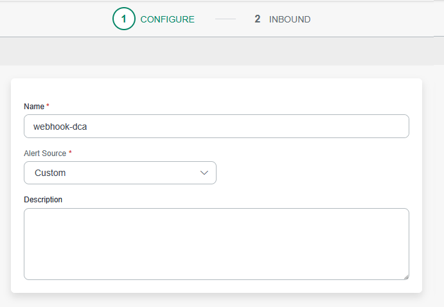Select the CONFIGURE step label
The height and width of the screenshot is (307, 444).
(167, 19)
